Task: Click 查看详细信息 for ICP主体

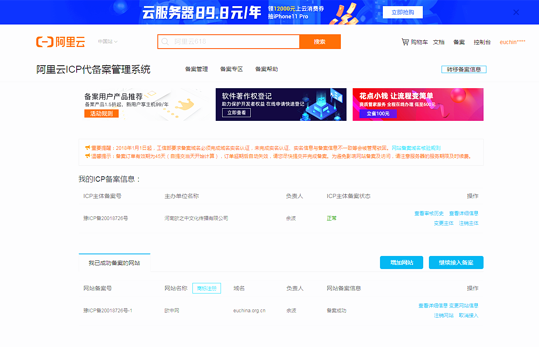Action: (x=464, y=214)
